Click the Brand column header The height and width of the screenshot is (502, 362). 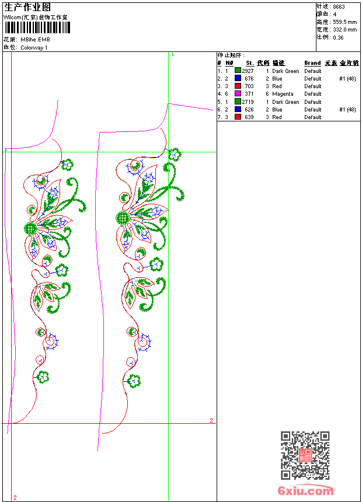(312, 63)
